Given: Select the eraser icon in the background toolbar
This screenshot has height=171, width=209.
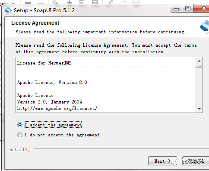Looking at the screenshot, I should click(56, 2).
